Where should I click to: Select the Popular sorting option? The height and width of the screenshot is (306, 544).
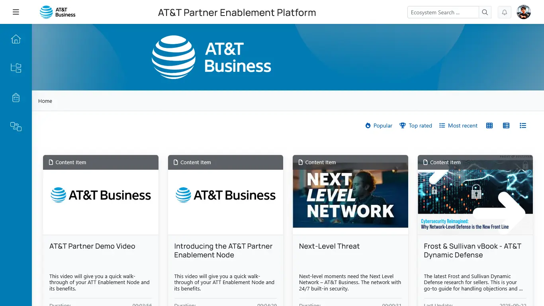(378, 126)
